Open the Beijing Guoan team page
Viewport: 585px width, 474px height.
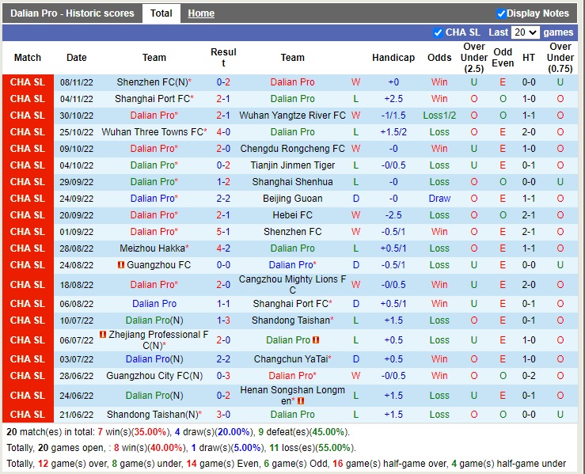(x=292, y=199)
